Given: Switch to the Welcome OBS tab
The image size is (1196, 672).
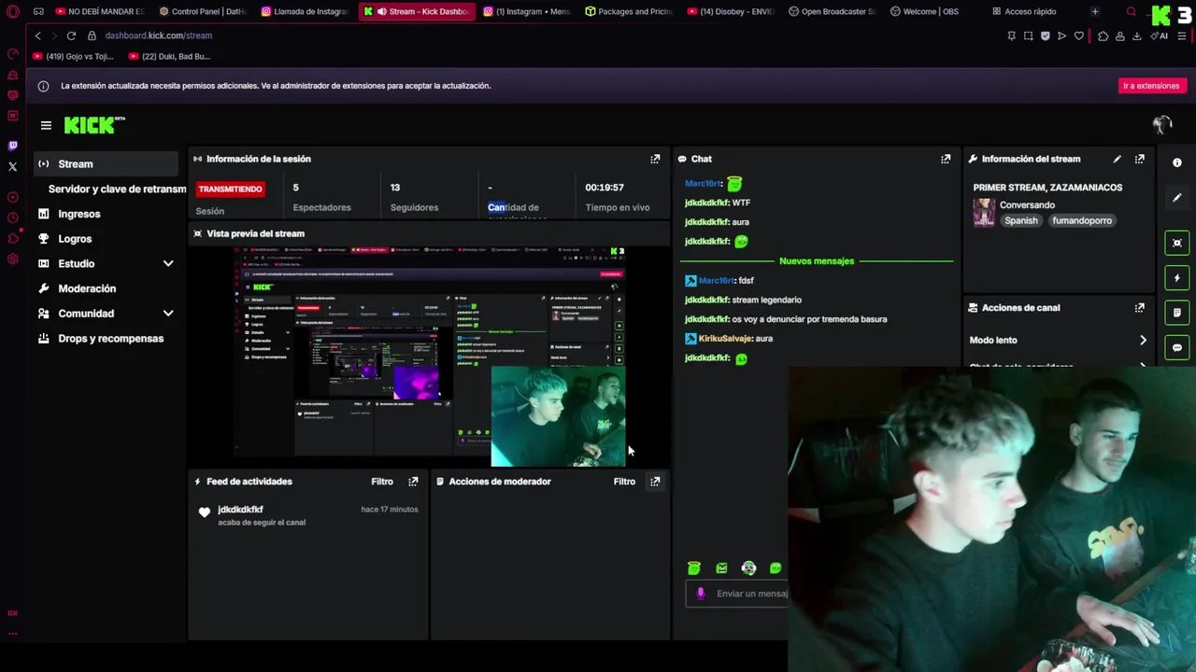Looking at the screenshot, I should pyautogui.click(x=924, y=11).
